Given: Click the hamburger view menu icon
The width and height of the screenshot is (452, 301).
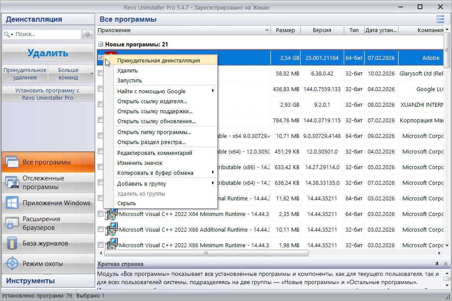Looking at the screenshot, I should click(440, 19).
